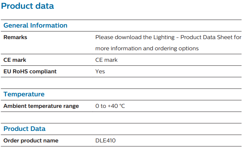
Task: Click the Product data main heading
Action: (x=27, y=6)
